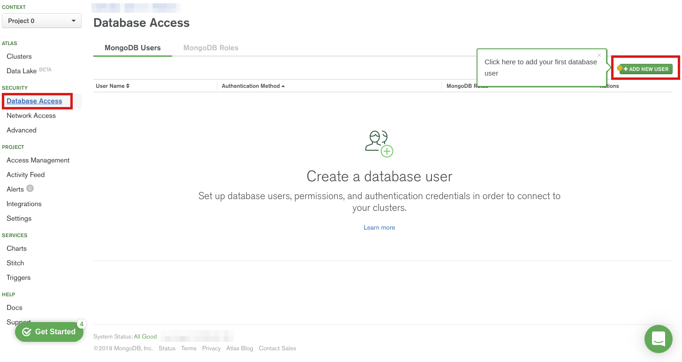This screenshot has height=362, width=682.
Task: Click the Add New User button
Action: [645, 69]
